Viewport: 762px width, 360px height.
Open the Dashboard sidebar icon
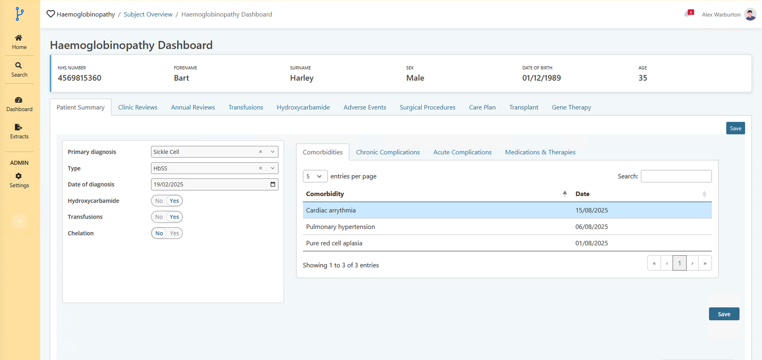pyautogui.click(x=19, y=100)
